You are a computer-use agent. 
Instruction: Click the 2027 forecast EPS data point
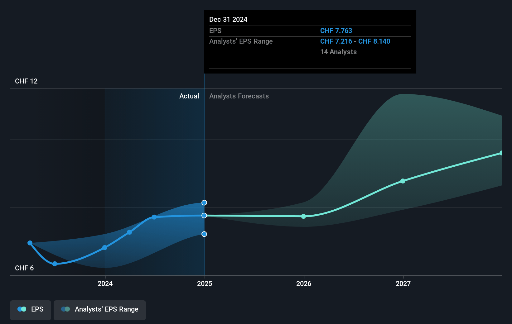403,181
